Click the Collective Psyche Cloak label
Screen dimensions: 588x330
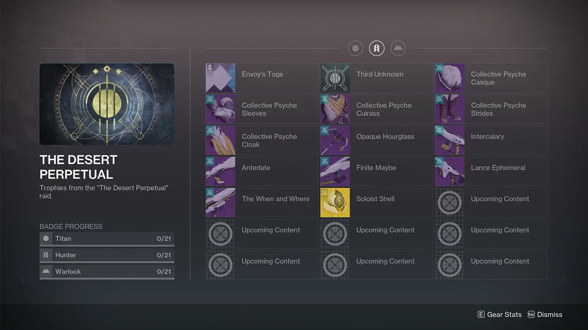click(x=269, y=140)
